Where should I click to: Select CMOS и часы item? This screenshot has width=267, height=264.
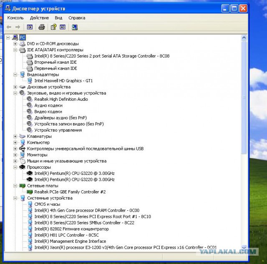click(x=47, y=204)
